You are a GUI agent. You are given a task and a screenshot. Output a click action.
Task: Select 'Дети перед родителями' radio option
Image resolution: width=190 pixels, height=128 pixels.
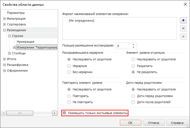133,96
